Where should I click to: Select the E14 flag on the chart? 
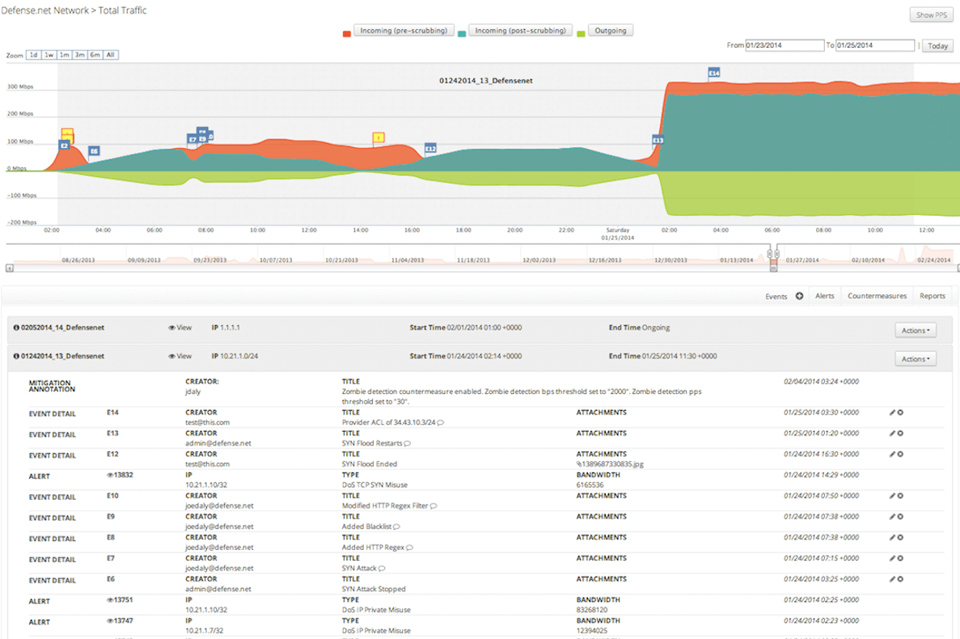click(x=714, y=73)
